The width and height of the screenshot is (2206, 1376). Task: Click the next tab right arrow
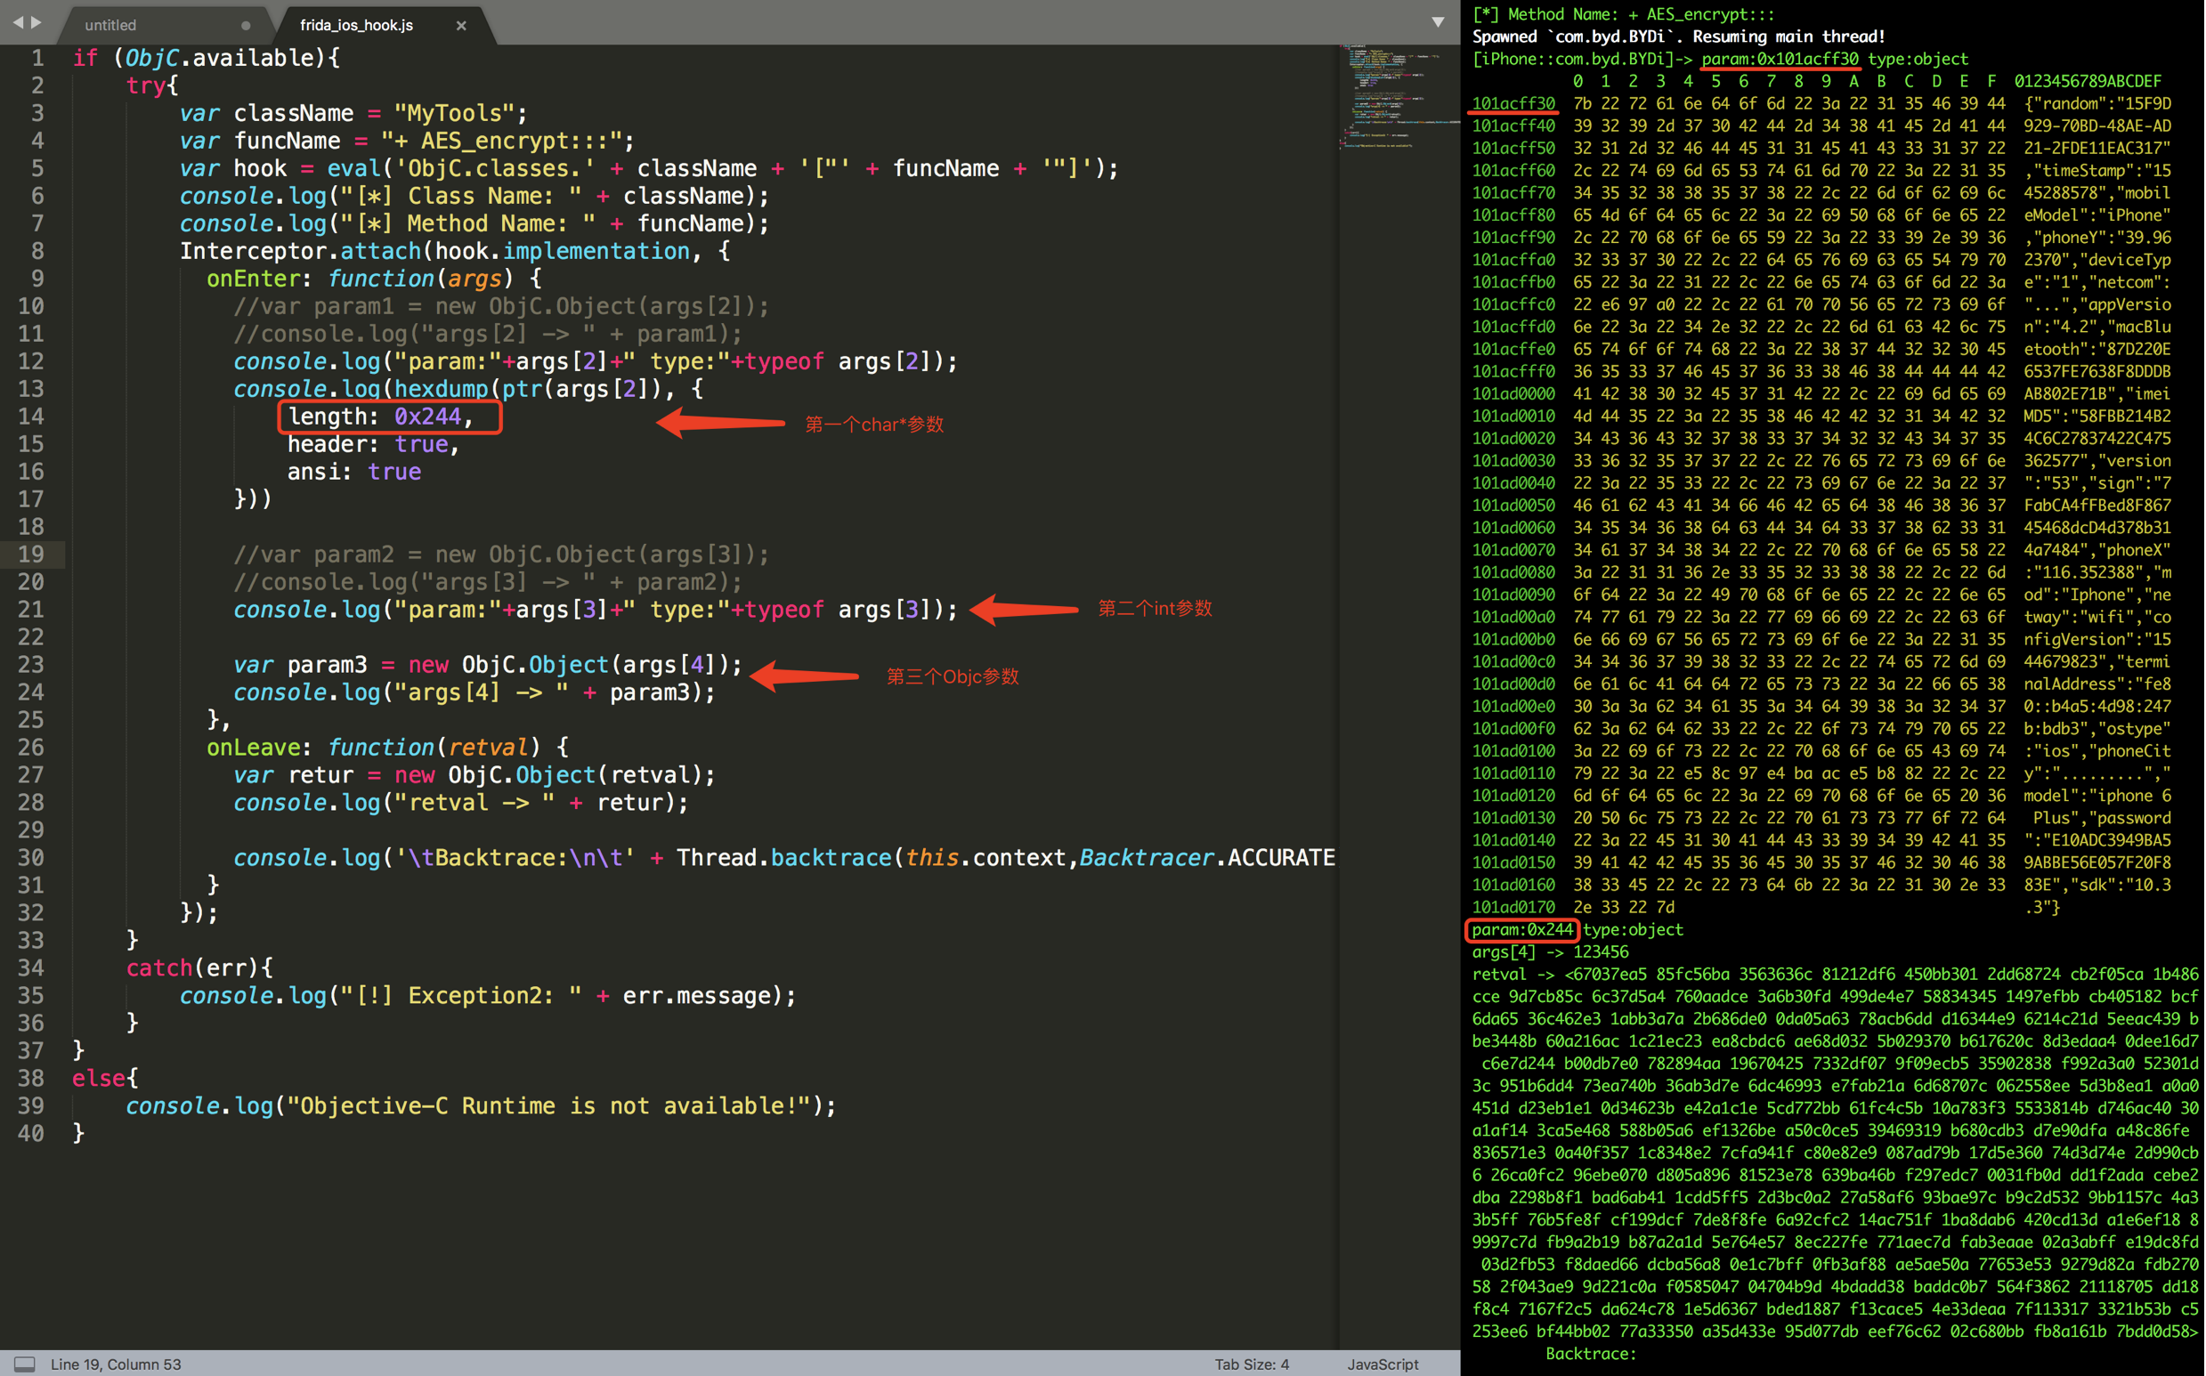(x=36, y=22)
